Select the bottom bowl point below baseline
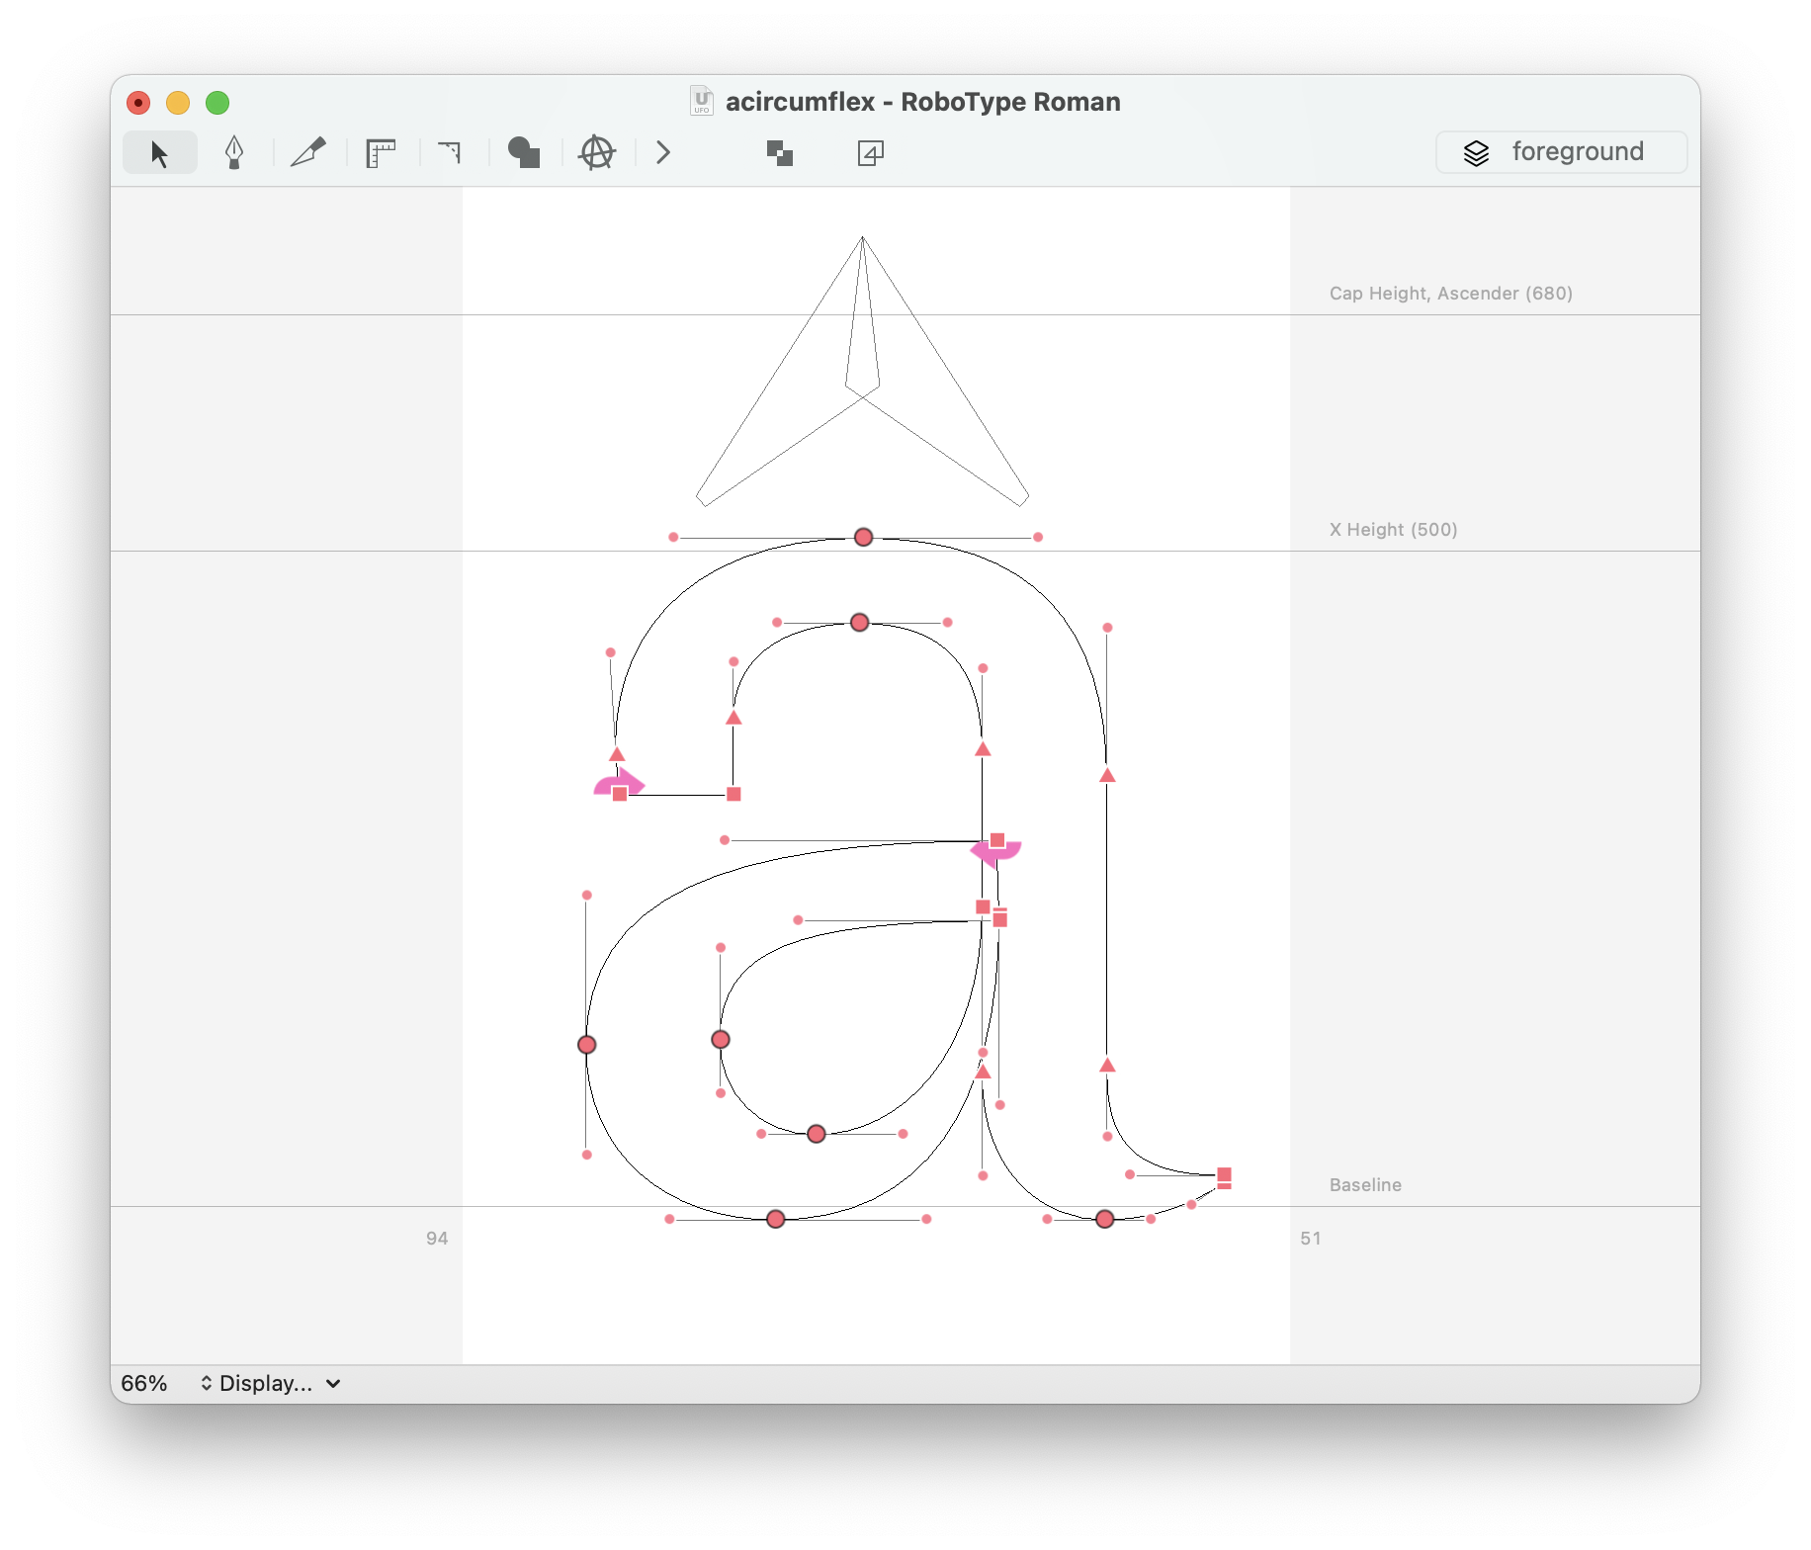Screen dimensions: 1811x1550 (x=776, y=1219)
